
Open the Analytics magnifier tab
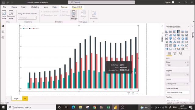point(181,53)
